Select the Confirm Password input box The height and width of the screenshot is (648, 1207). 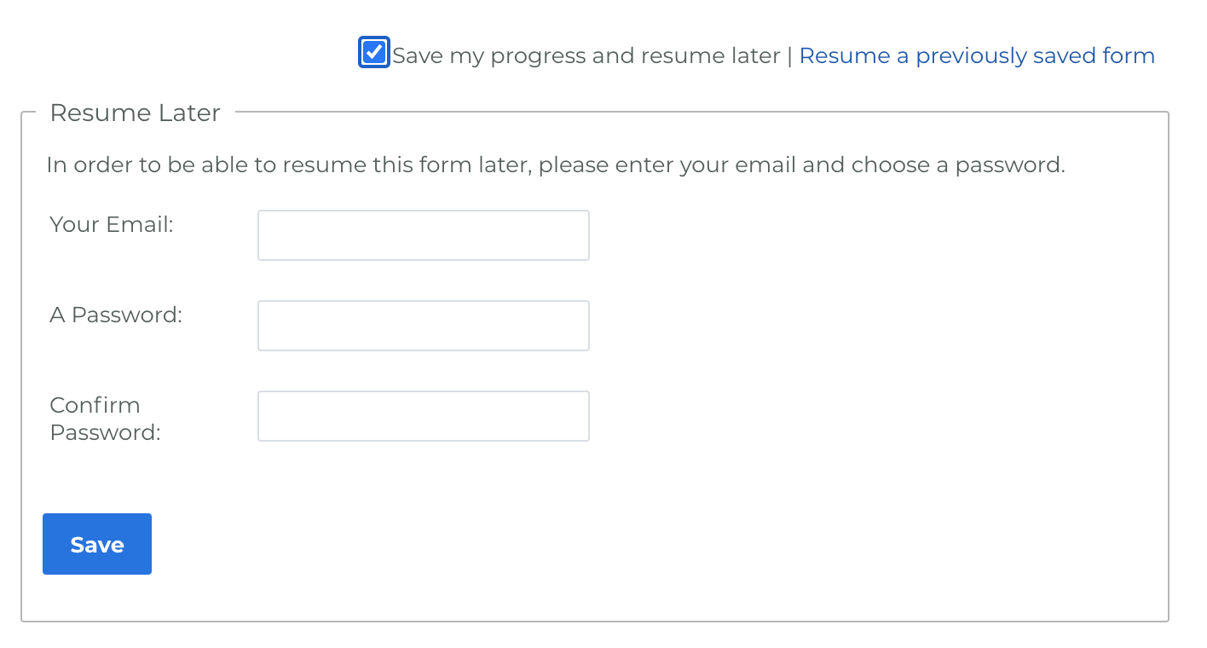pos(423,416)
